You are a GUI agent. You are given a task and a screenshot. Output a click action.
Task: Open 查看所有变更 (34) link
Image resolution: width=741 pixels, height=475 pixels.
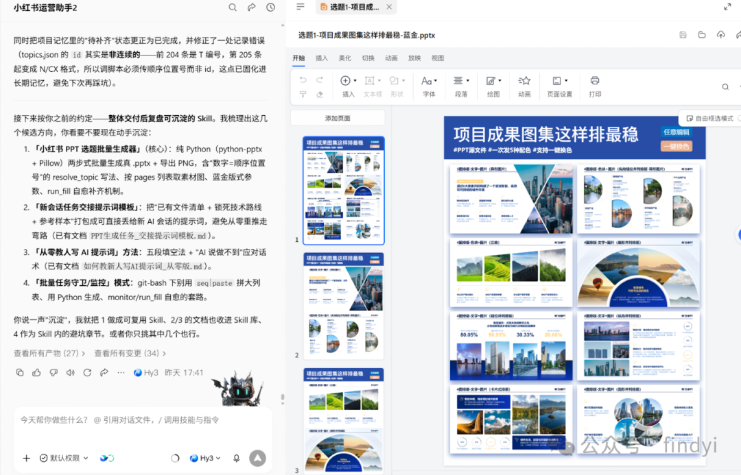coord(130,353)
